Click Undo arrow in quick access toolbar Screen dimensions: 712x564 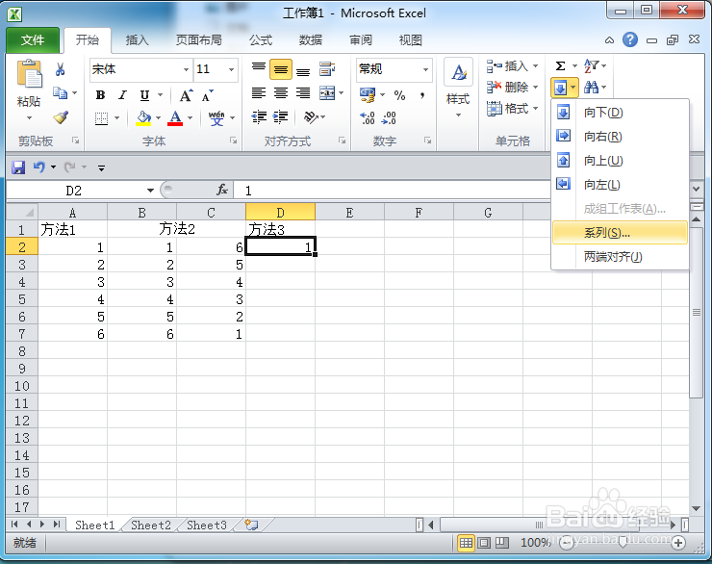coord(39,167)
